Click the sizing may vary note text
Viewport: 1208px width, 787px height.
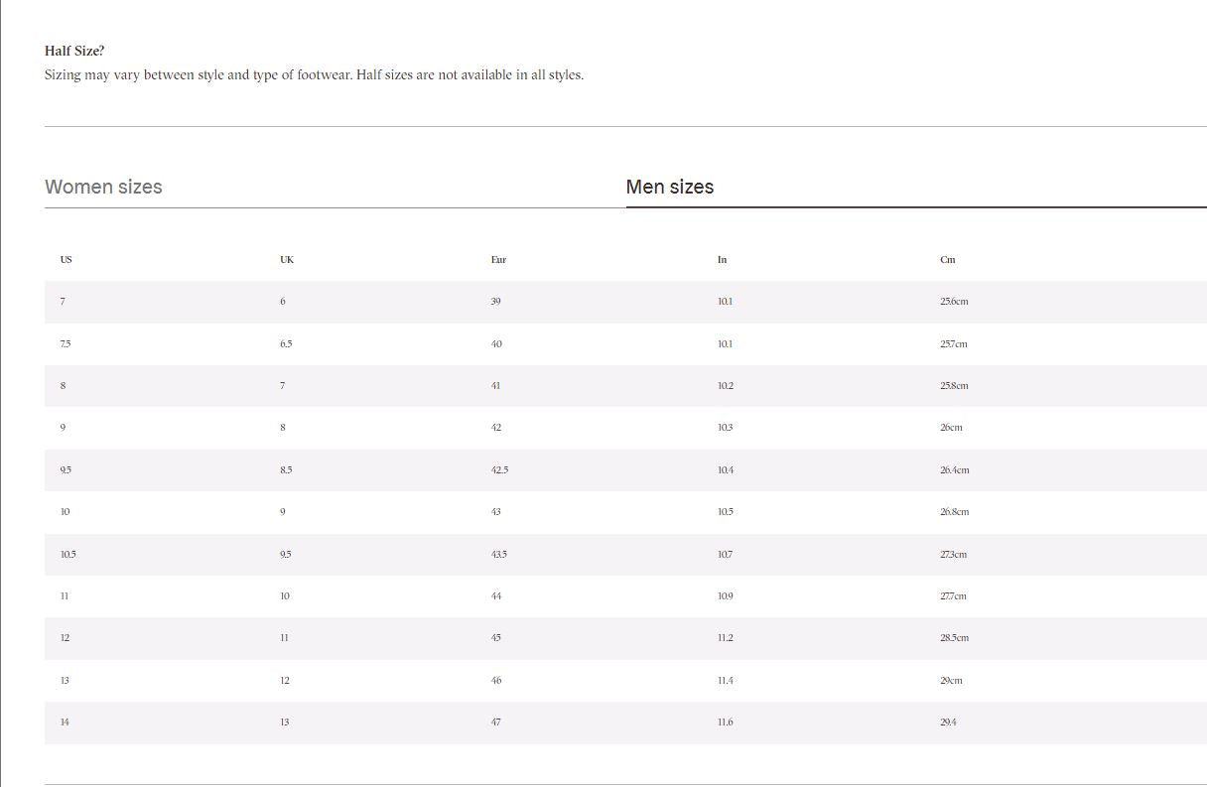coord(314,74)
